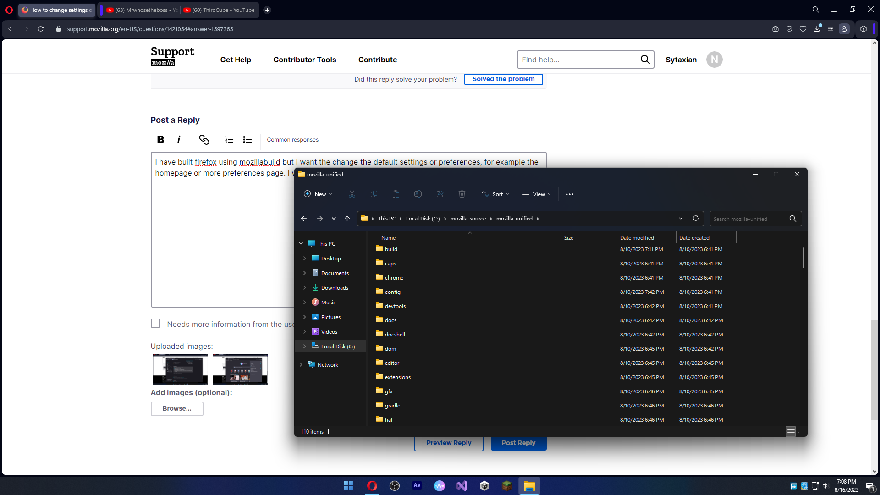The width and height of the screenshot is (880, 495).
Task: Open address bar history dropdown in Explorer
Action: click(681, 218)
